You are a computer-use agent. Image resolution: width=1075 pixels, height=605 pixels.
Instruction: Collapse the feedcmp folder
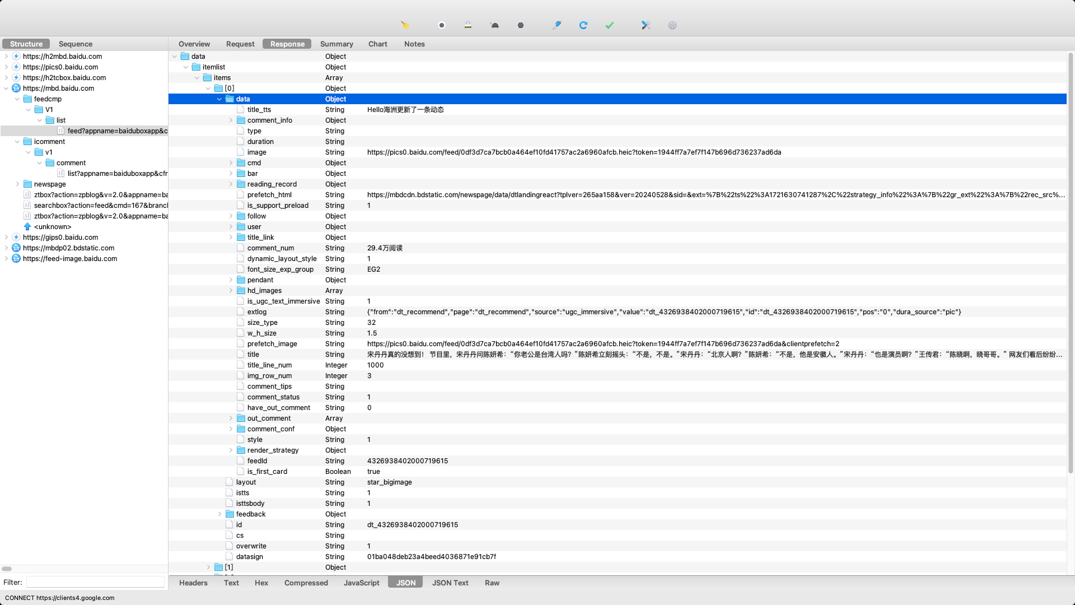[17, 99]
